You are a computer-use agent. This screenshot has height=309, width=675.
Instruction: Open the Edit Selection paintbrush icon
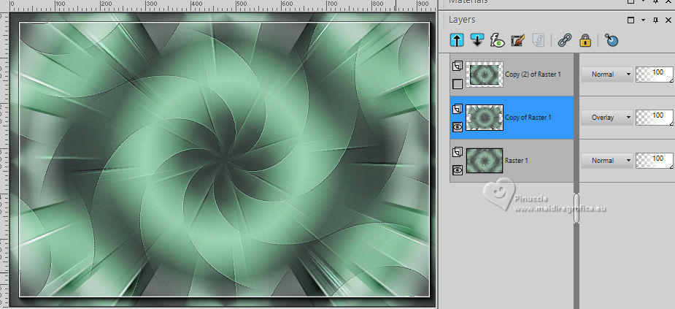518,40
